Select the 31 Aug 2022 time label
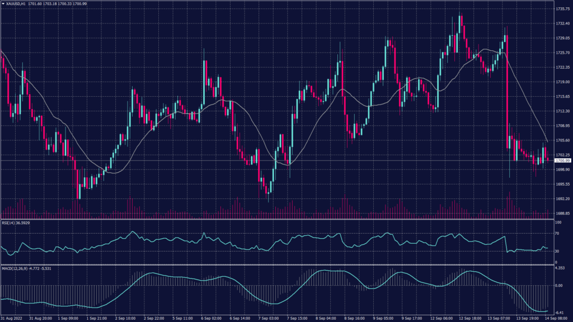Screen dimensions: 573x322 click(x=11, y=318)
